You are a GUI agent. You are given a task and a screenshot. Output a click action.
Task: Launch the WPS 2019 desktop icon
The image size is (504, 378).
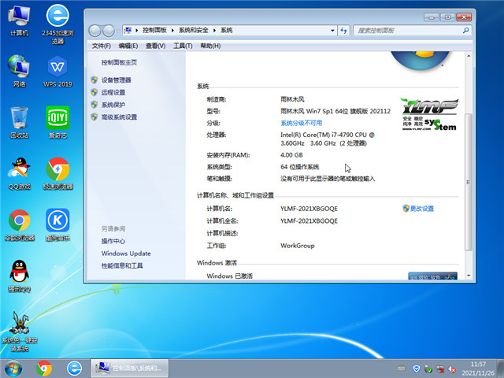click(x=57, y=72)
